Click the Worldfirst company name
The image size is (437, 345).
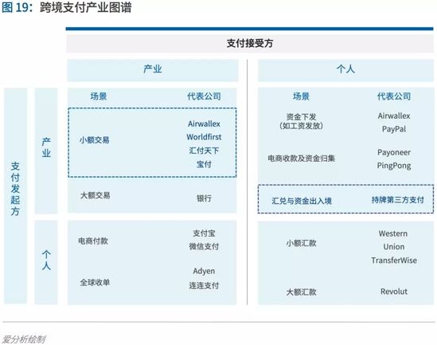204,137
